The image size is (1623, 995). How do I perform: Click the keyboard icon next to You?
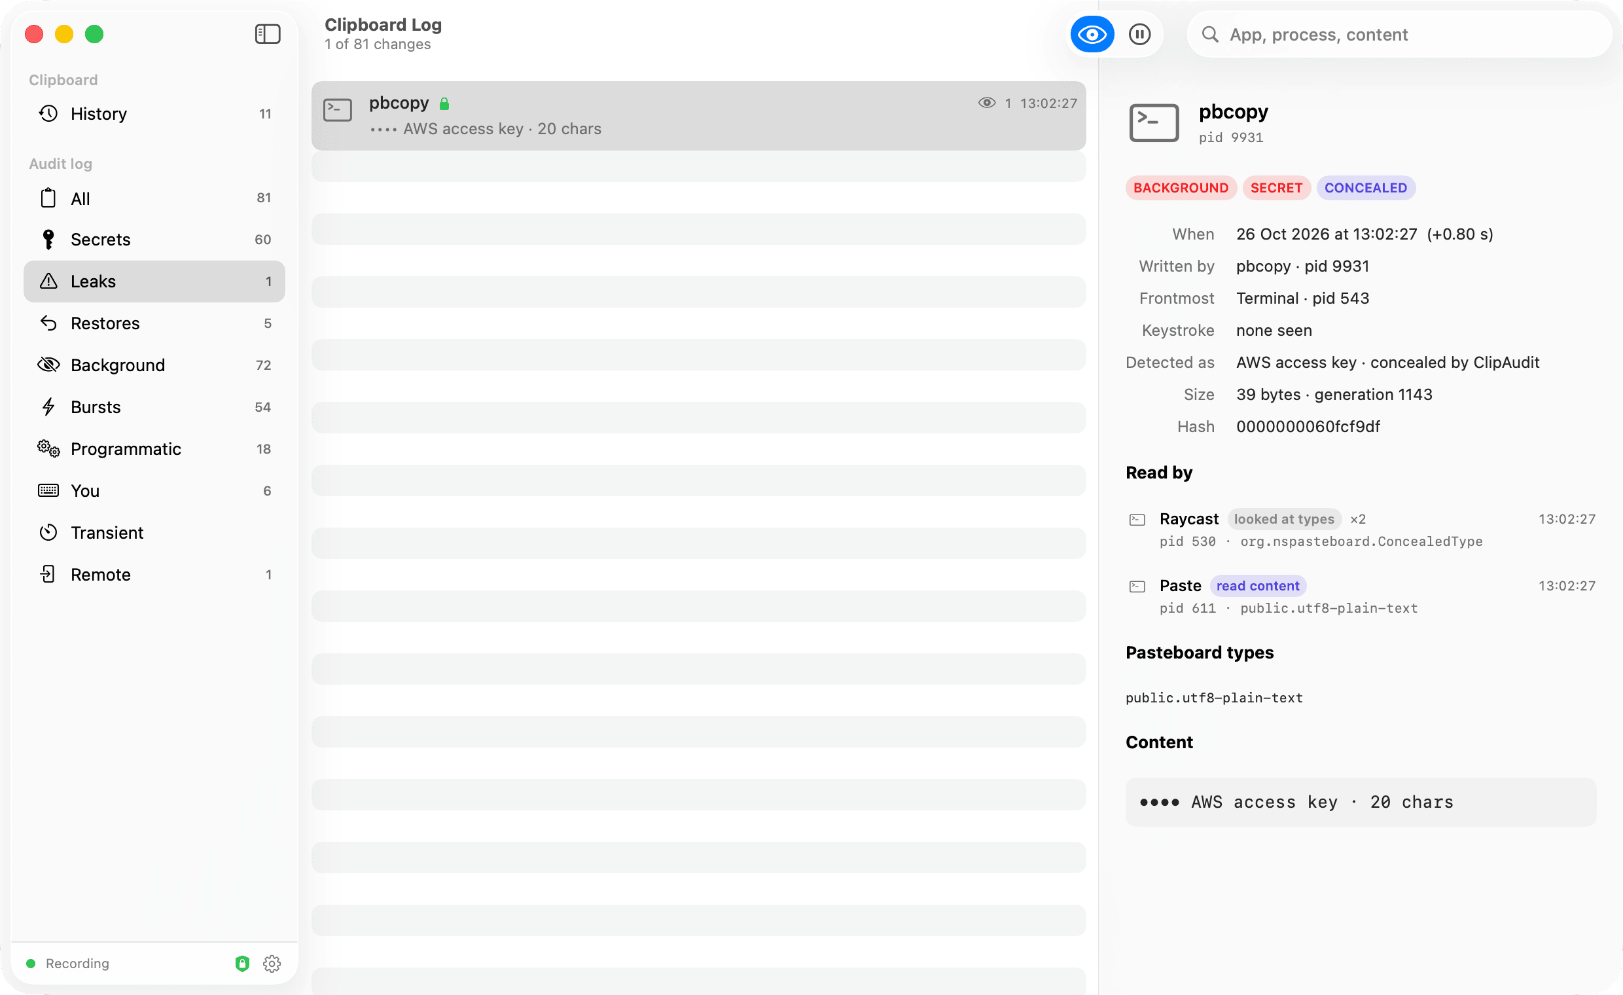[x=48, y=491]
